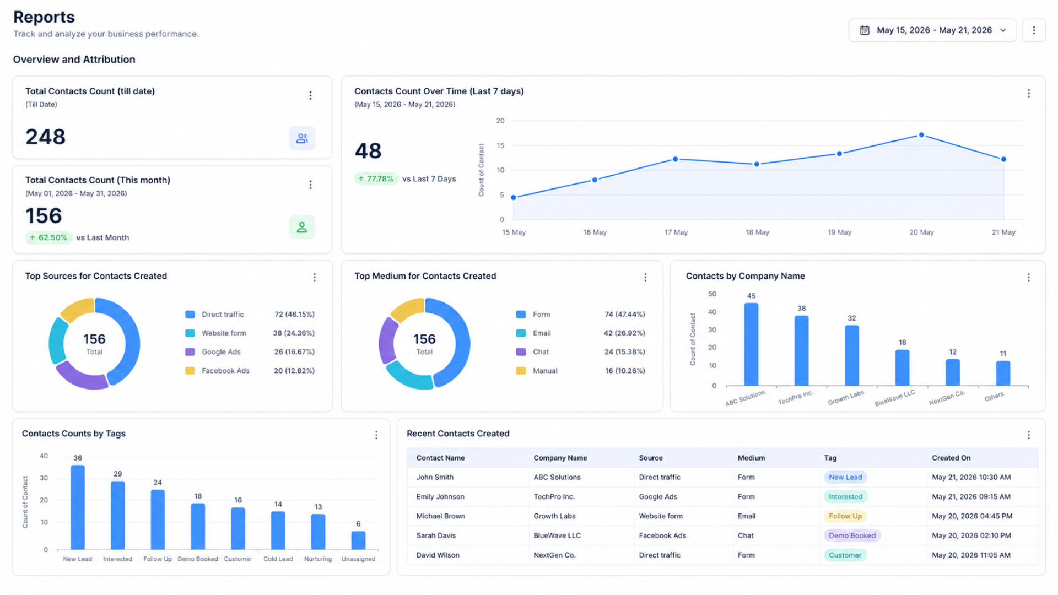Open the Contacts Counts by Tags options menu
This screenshot has width=1058, height=595.
point(376,435)
